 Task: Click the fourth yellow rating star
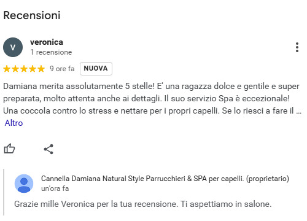tap(33, 69)
